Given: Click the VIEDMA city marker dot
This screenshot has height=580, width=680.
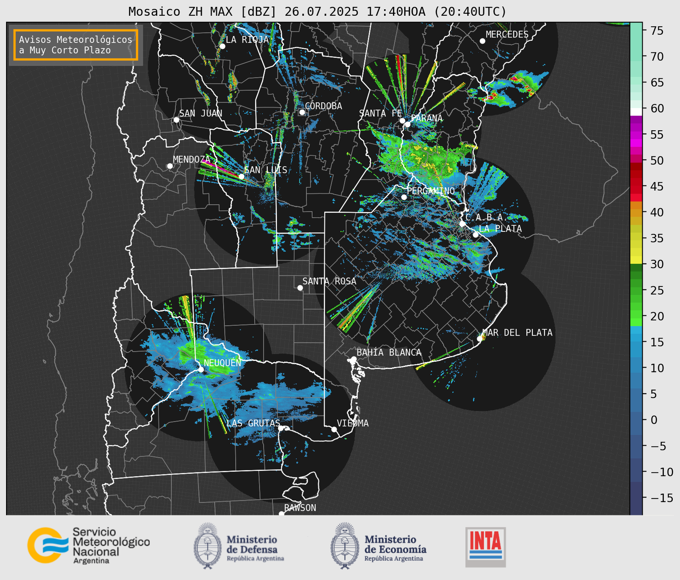Looking at the screenshot, I should click(x=334, y=429).
